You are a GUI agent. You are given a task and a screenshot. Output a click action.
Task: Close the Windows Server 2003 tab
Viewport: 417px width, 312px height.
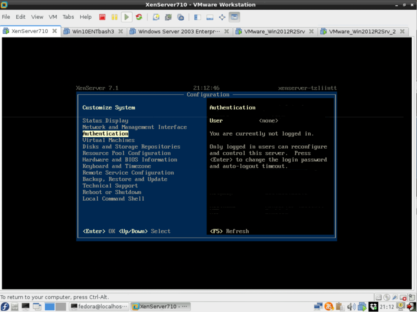coord(226,31)
